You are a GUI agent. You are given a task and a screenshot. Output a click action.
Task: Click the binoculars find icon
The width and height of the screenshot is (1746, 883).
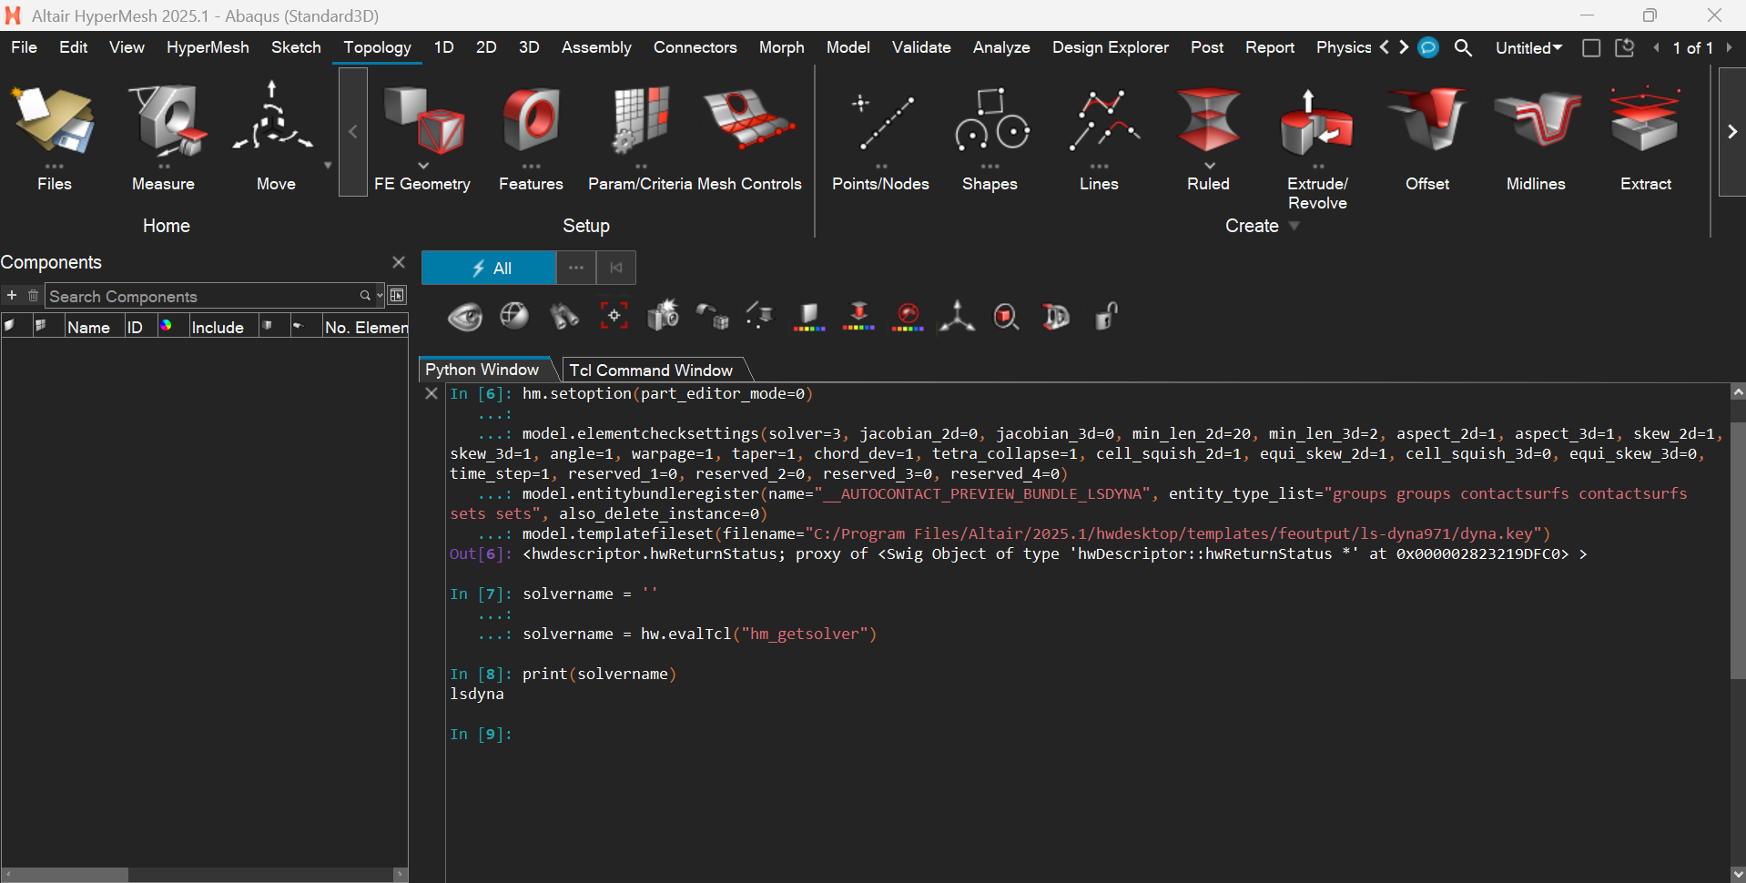pyautogui.click(x=563, y=316)
